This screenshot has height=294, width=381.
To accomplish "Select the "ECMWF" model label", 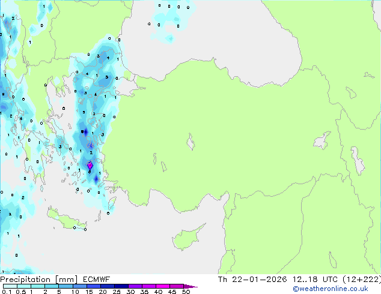I will (96, 280).
